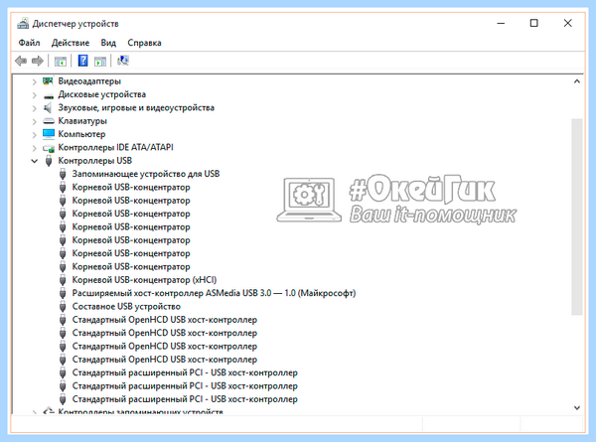The width and height of the screenshot is (596, 442).
Task: Select Составное USB устройство text
Action: (x=126, y=306)
